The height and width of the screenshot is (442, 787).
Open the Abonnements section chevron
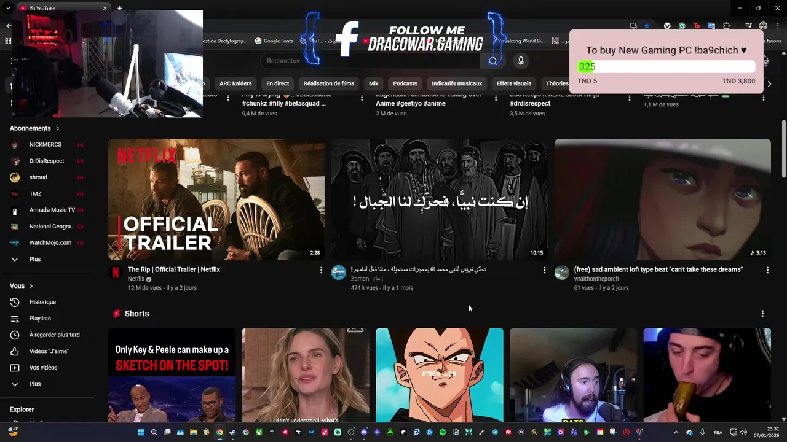pos(57,128)
